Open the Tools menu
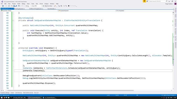Image resolution: width=177 pixels, height=99 pixels. click(33, 4)
